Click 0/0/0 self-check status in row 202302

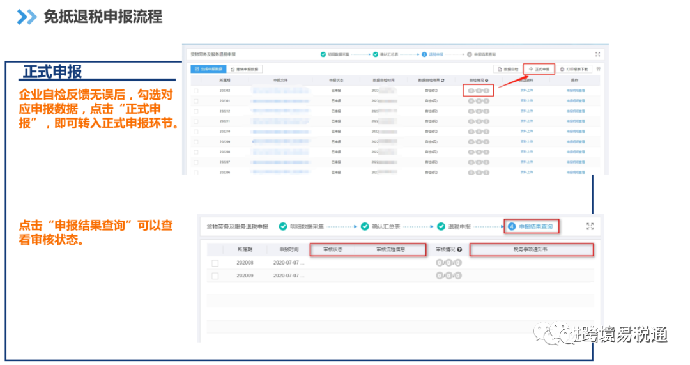click(x=479, y=91)
